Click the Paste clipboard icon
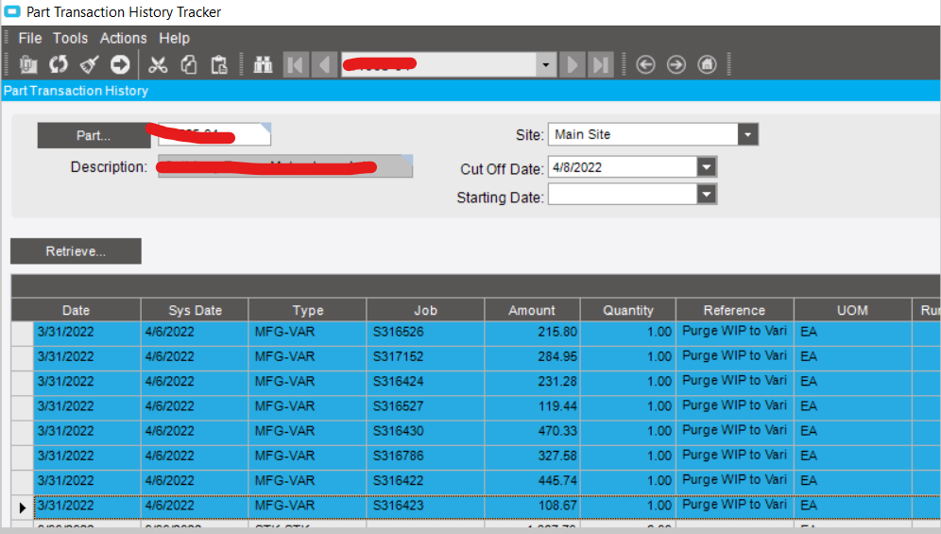This screenshot has width=941, height=534. tap(219, 64)
